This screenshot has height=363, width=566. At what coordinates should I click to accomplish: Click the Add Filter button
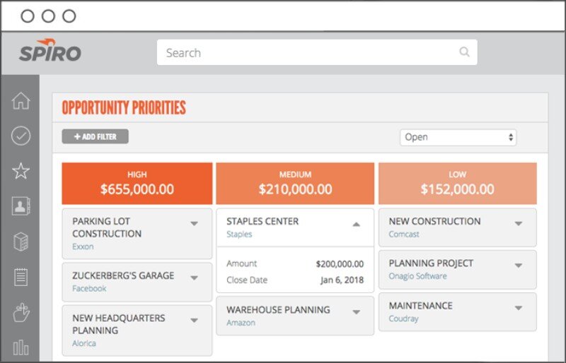click(x=95, y=137)
